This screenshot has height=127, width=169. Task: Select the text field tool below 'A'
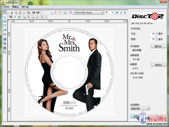pos(5,34)
